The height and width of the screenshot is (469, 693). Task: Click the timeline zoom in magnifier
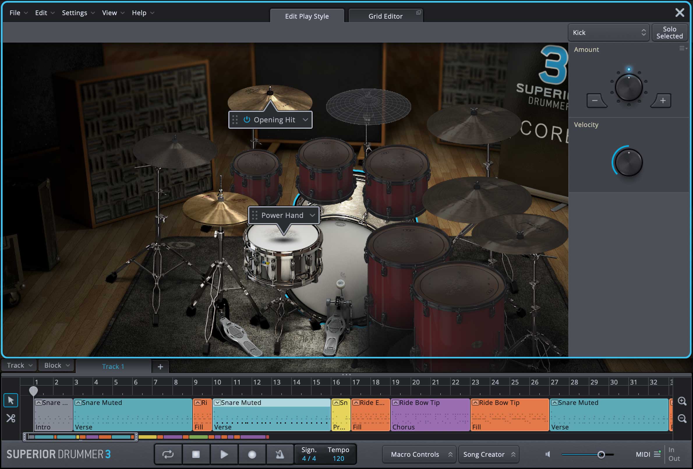coord(682,401)
